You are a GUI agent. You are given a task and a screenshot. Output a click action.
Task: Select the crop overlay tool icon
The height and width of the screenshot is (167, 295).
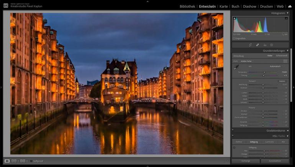point(250,45)
